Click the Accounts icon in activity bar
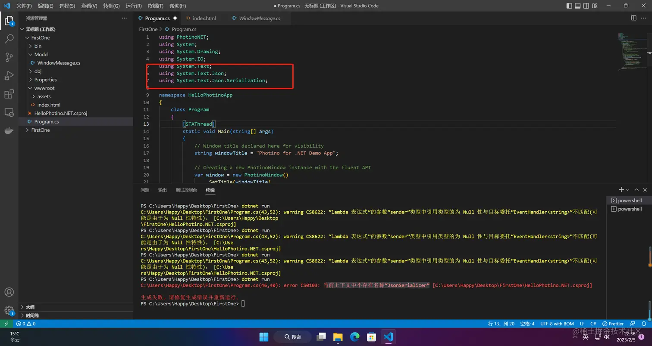The image size is (652, 346). (9, 292)
